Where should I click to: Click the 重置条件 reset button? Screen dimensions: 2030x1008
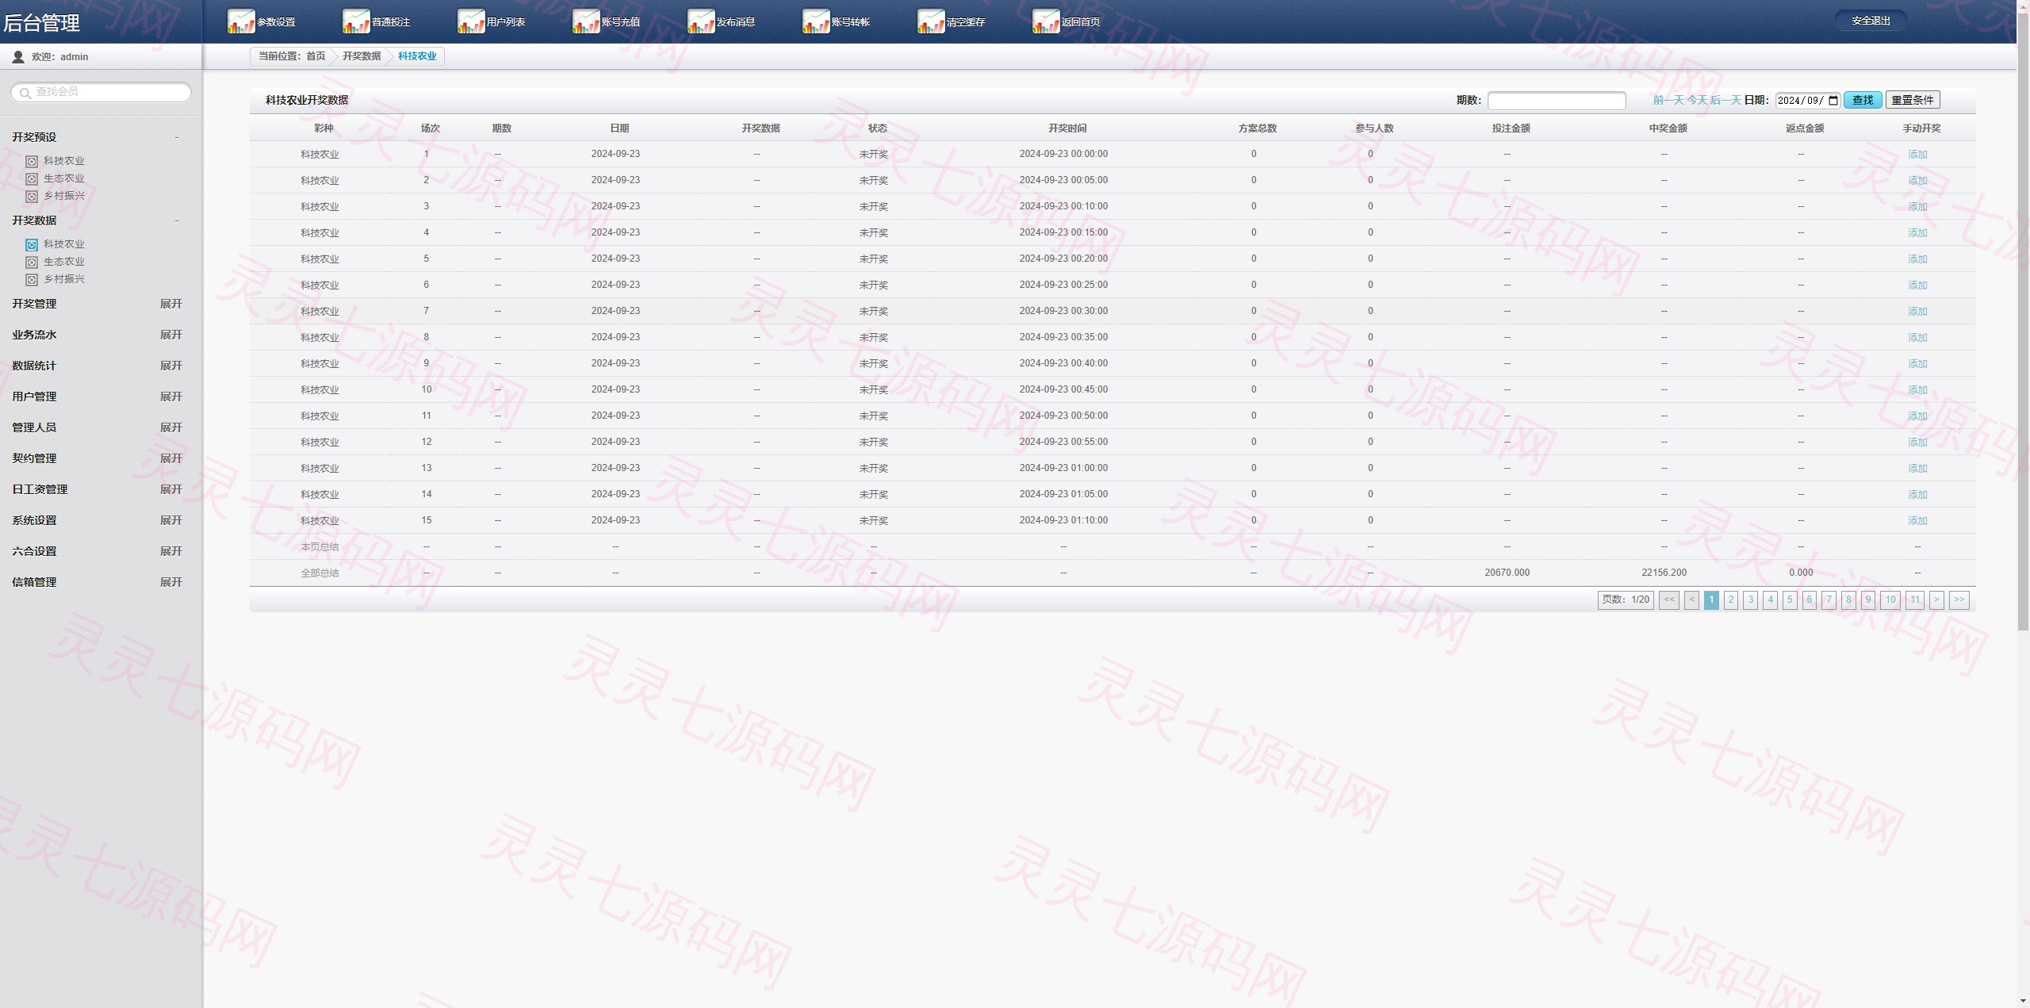click(1913, 100)
